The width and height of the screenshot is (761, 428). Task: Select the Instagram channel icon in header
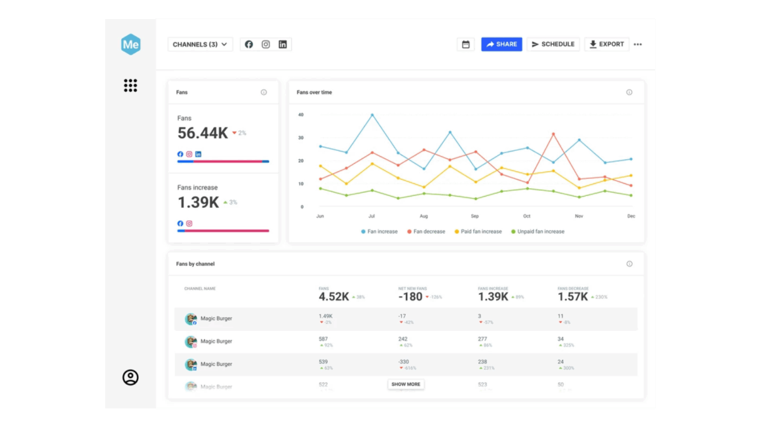266,44
